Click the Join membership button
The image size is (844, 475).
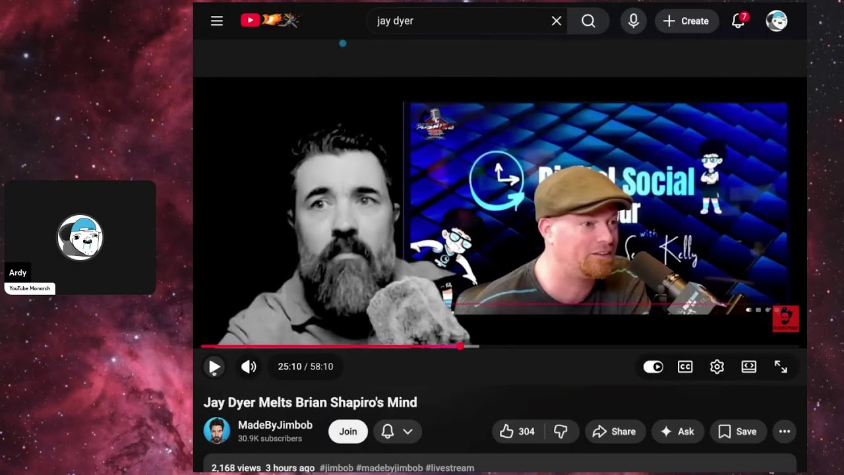tap(348, 431)
